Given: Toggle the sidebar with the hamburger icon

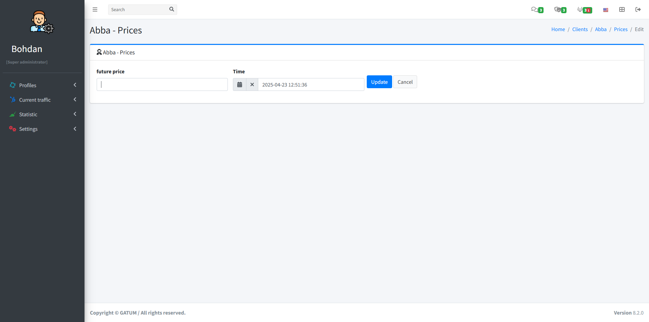Looking at the screenshot, I should (x=95, y=9).
